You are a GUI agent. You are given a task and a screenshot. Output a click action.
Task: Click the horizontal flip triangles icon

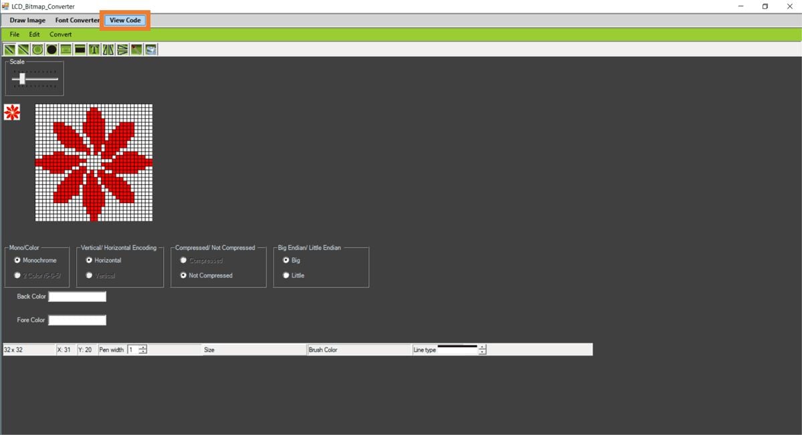pos(108,49)
